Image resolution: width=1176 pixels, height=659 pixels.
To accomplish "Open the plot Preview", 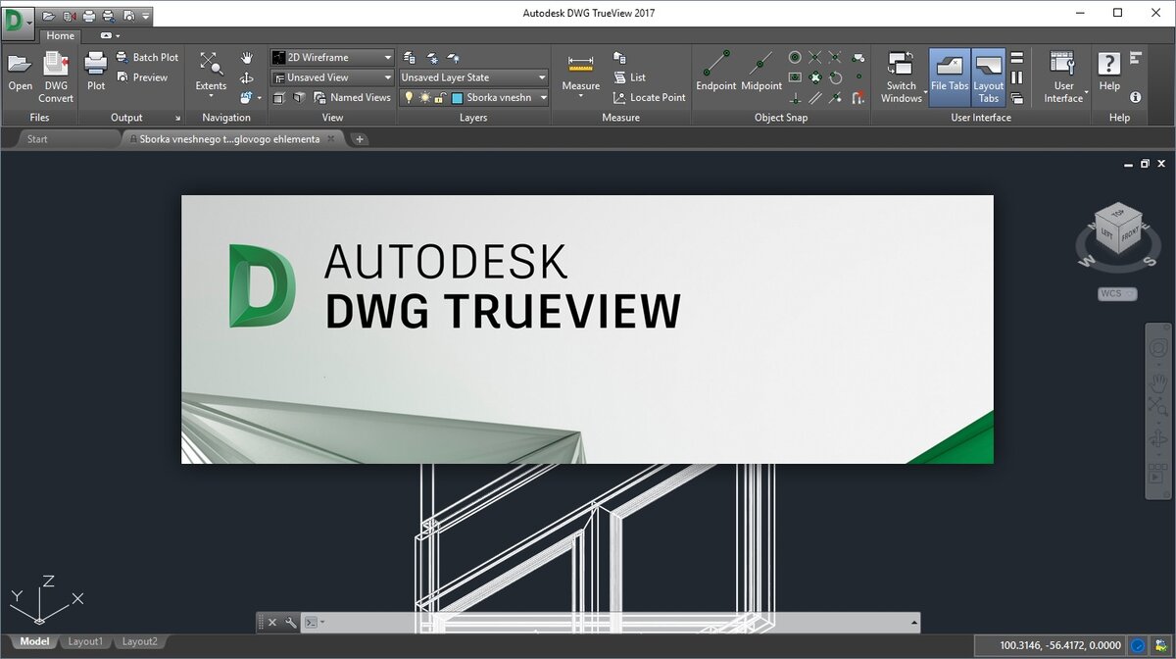I will click(142, 77).
